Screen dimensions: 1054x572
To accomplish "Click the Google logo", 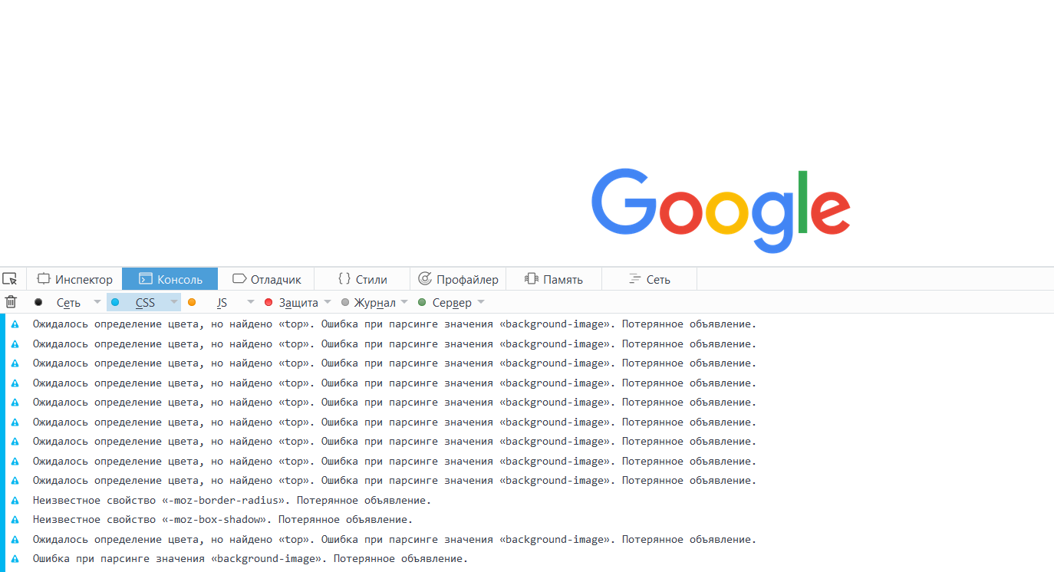I will coord(720,209).
